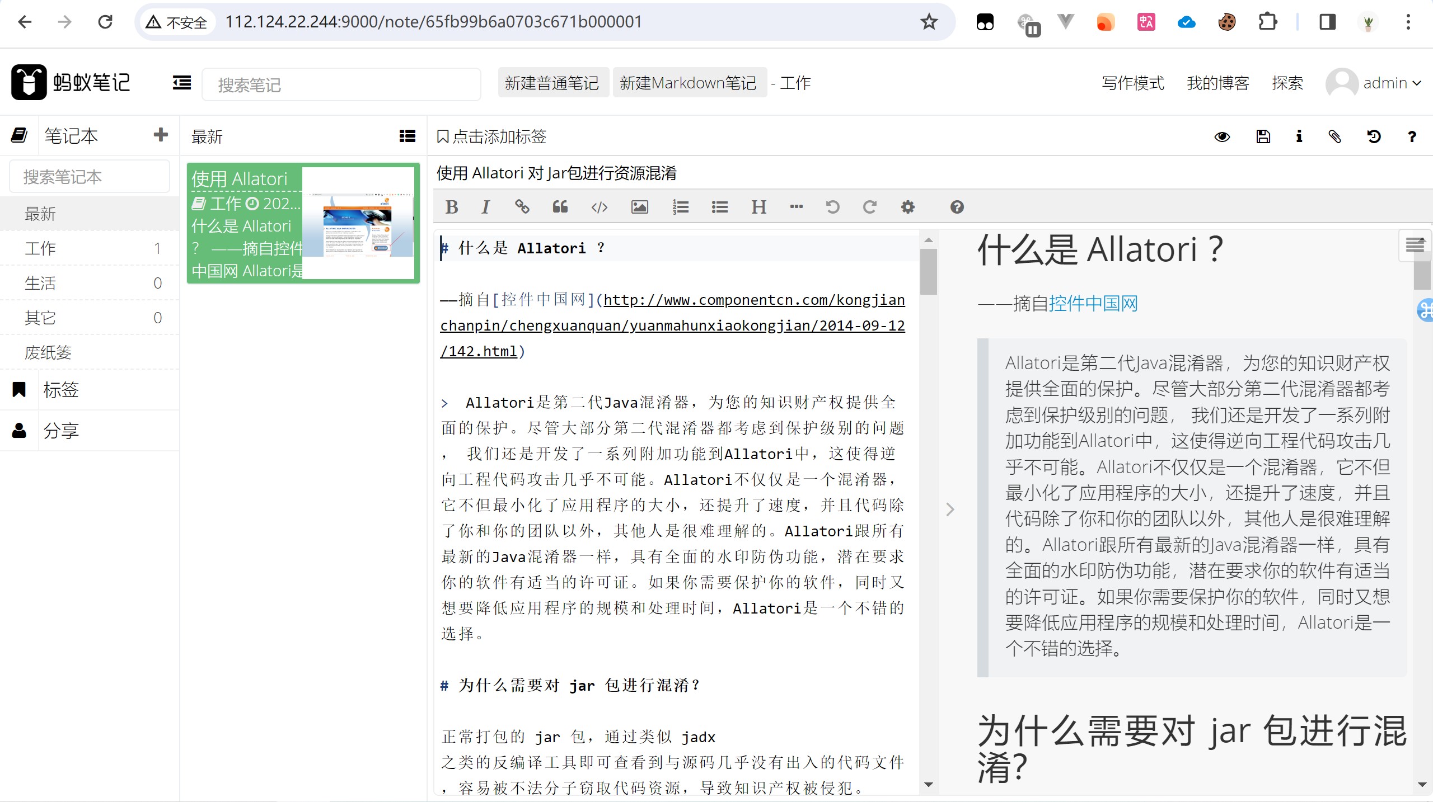This screenshot has width=1433, height=802.
Task: Switch note list view with the list icon
Action: point(407,136)
